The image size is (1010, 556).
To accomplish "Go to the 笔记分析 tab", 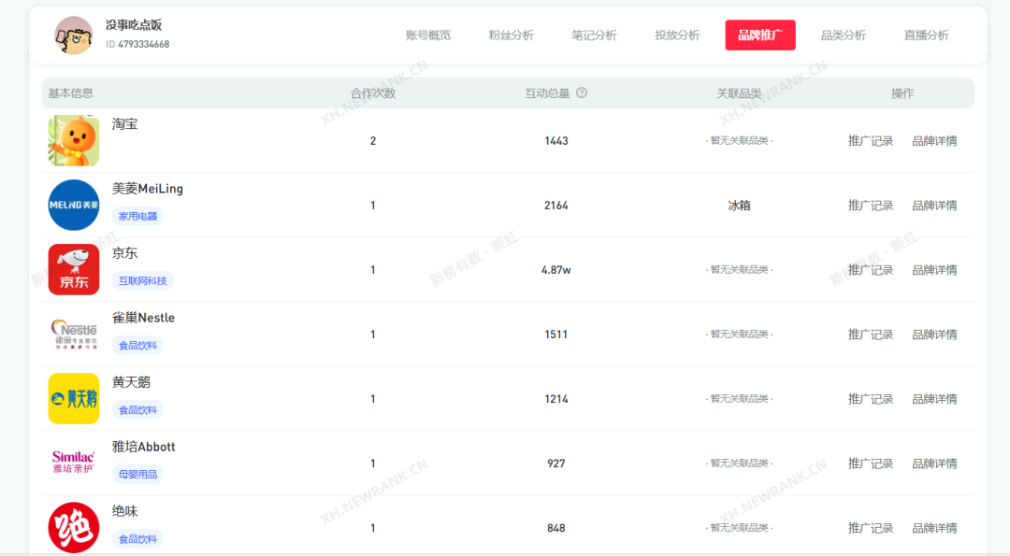I will [x=595, y=36].
